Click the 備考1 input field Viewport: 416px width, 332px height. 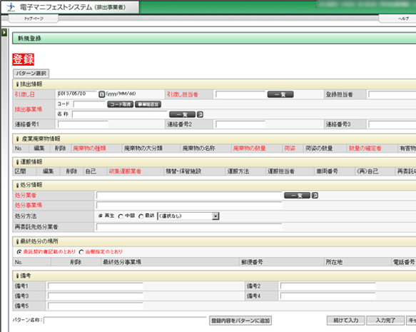(x=96, y=286)
